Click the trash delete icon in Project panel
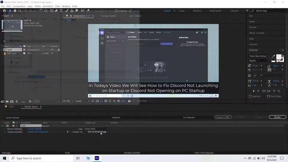 [x=30, y=101]
